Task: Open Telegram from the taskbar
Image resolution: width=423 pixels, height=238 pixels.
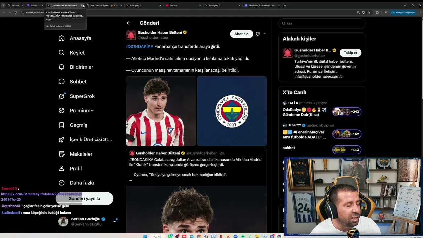Action: (x=192, y=236)
